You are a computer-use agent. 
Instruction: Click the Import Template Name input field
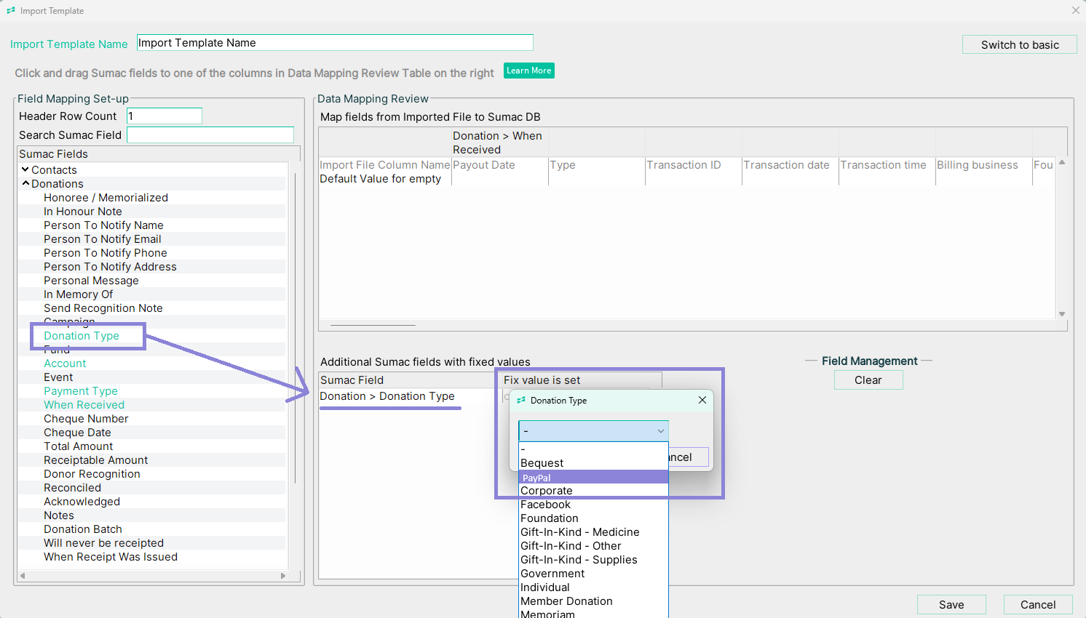point(335,43)
